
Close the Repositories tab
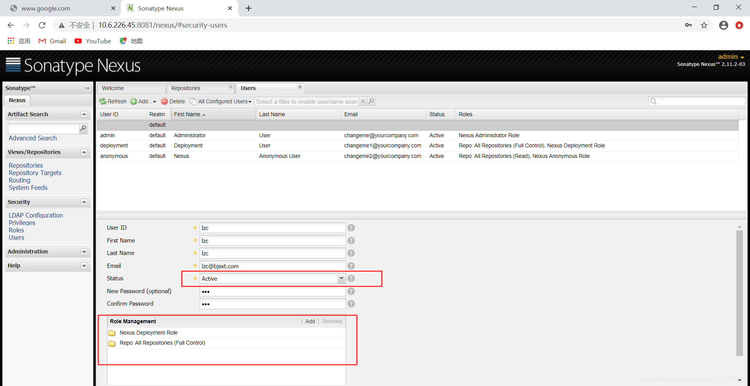pyautogui.click(x=230, y=87)
